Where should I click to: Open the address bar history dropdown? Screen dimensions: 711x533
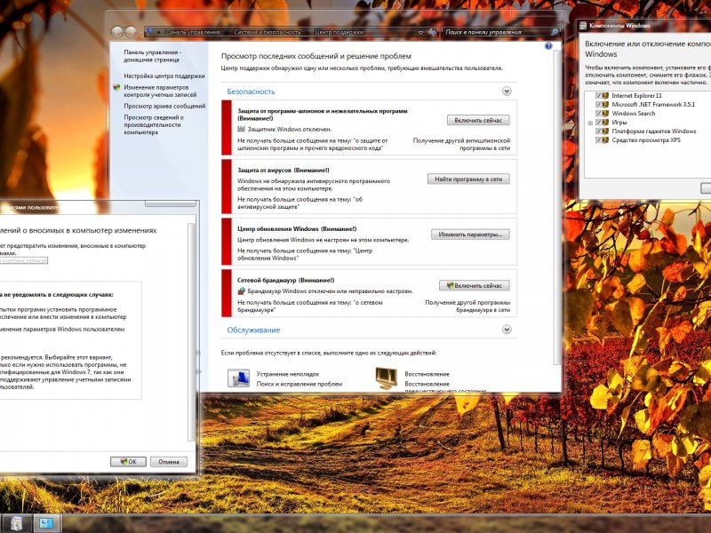(x=420, y=32)
